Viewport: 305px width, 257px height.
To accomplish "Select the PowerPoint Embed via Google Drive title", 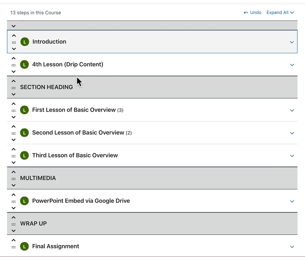I will pos(81,201).
